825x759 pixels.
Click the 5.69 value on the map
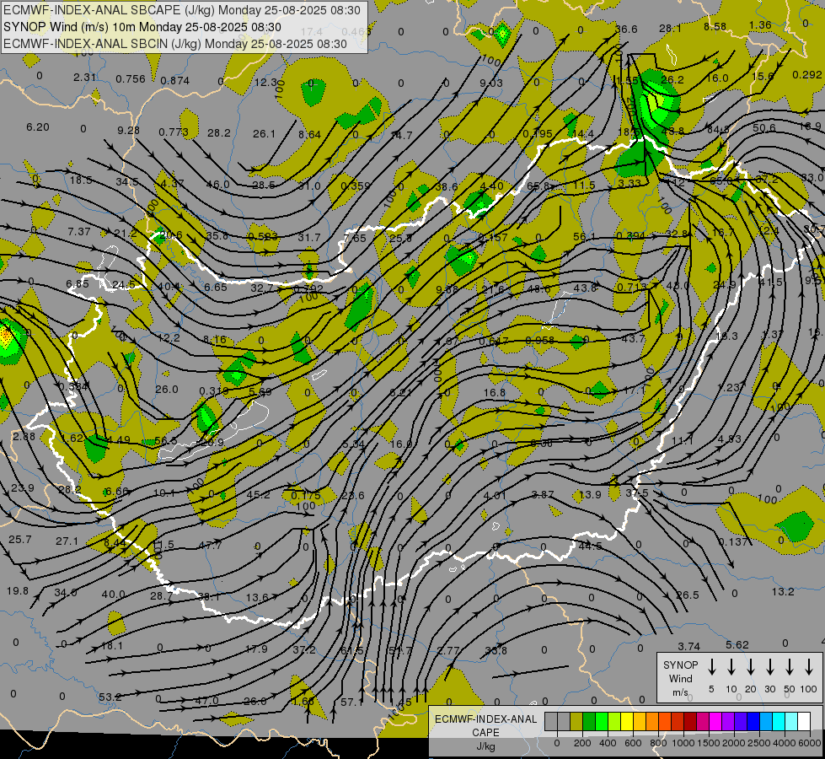point(260,391)
